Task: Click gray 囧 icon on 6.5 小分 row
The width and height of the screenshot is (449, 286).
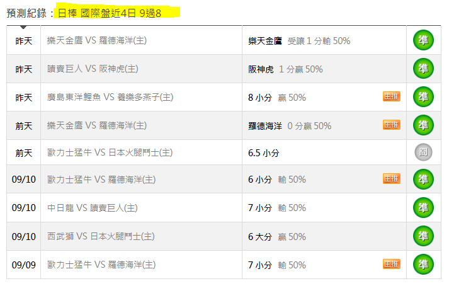Action: [x=423, y=152]
